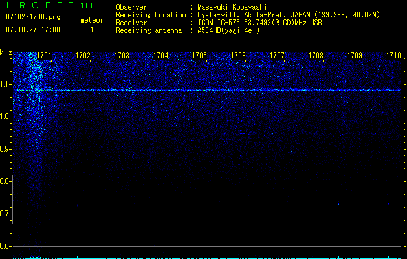Click the horizontal carrier line in the spectrogram
Screen dimensions: 407x259
207,90
